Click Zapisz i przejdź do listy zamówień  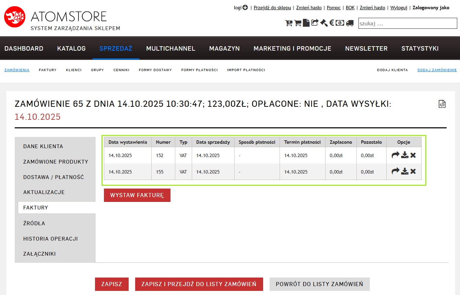coord(199,284)
